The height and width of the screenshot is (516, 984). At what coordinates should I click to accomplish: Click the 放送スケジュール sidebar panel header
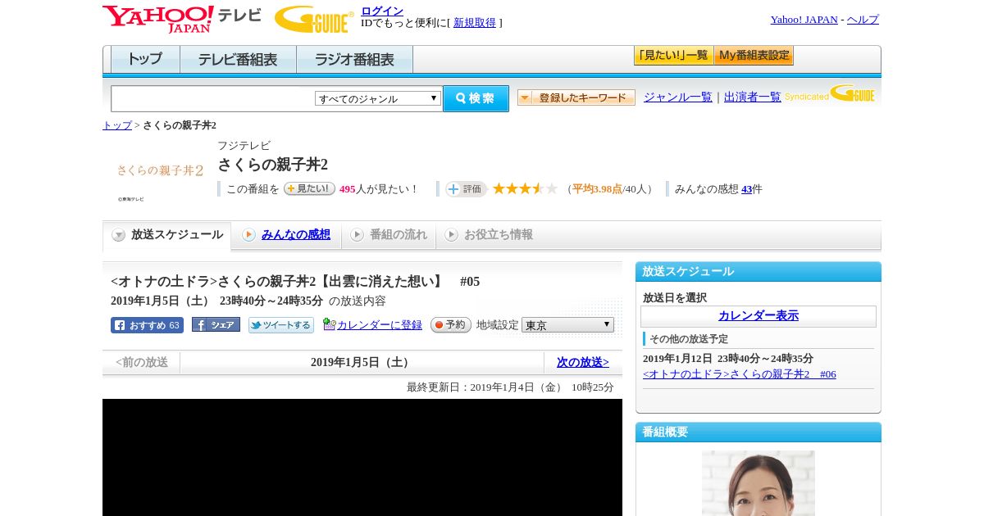pyautogui.click(x=758, y=272)
